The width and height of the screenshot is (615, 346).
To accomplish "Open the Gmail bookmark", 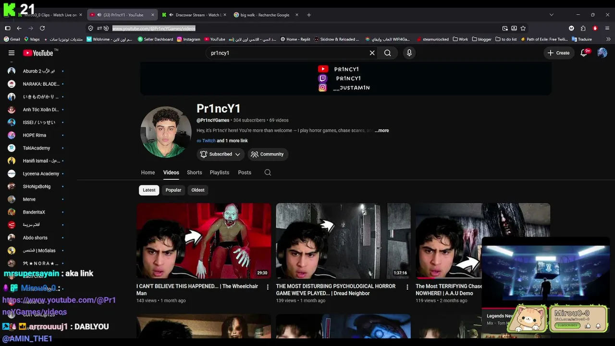I will [12, 39].
